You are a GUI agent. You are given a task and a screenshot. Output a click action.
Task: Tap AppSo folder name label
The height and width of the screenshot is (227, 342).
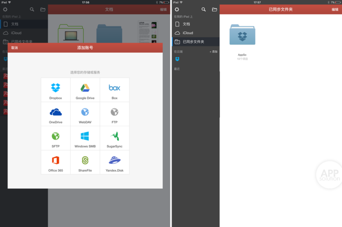[242, 55]
